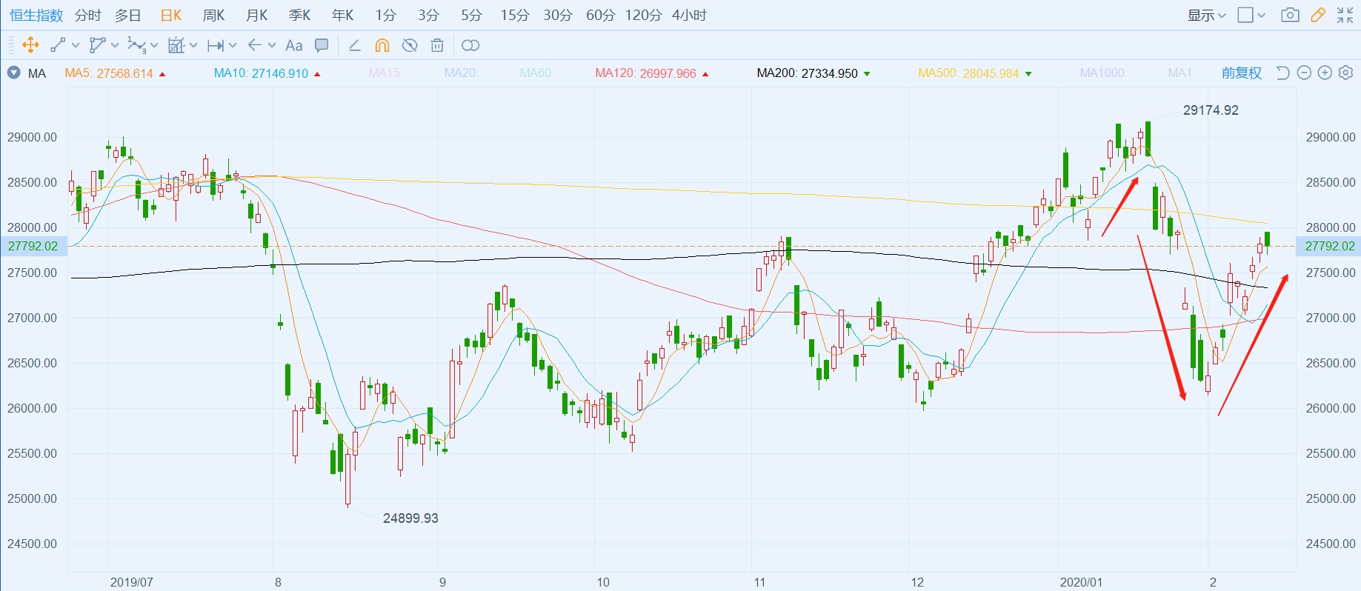Image resolution: width=1361 pixels, height=591 pixels.
Task: Switch to 季K quarterly tab
Action: [299, 15]
